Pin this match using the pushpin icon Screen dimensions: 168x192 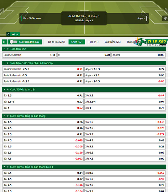point(165,19)
